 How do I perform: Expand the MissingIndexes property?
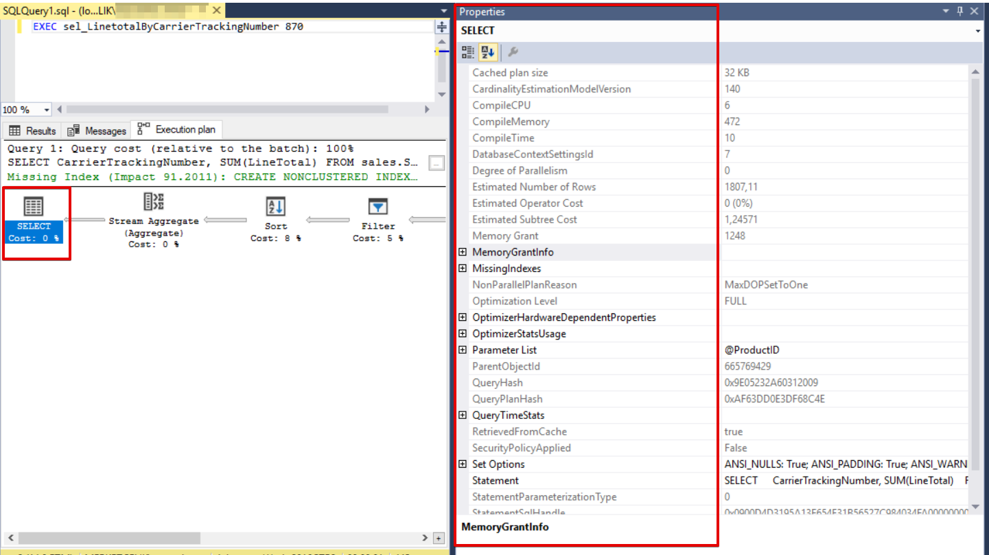tap(463, 269)
